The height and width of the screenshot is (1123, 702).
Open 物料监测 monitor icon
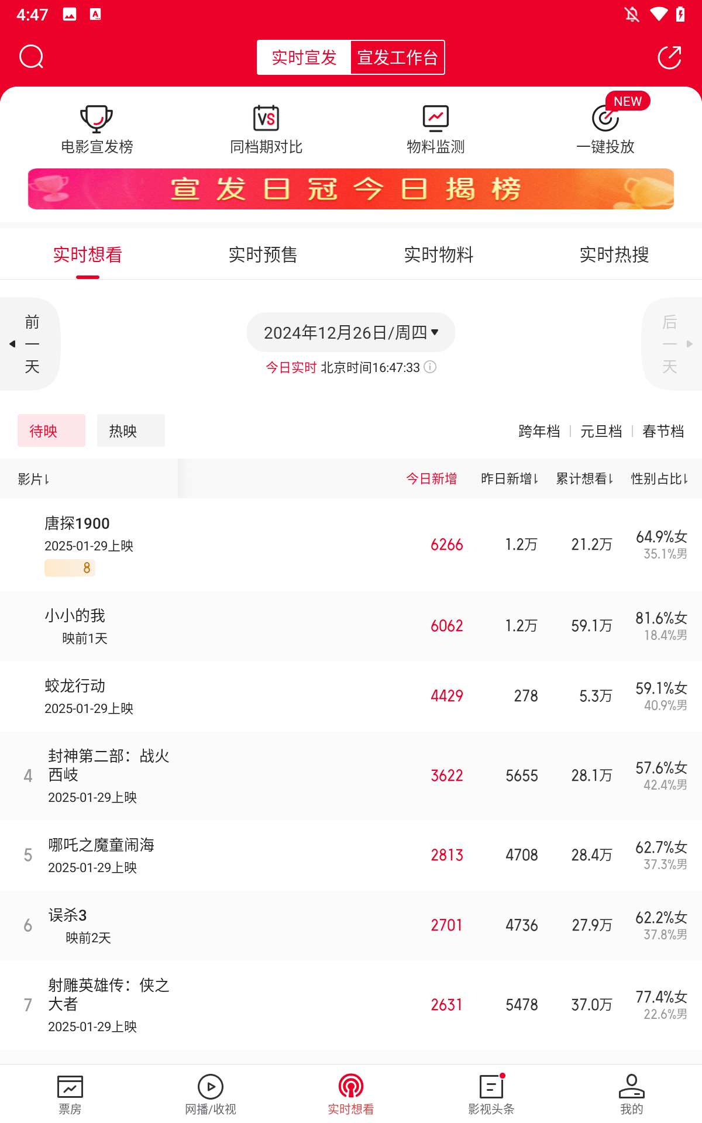pos(436,119)
